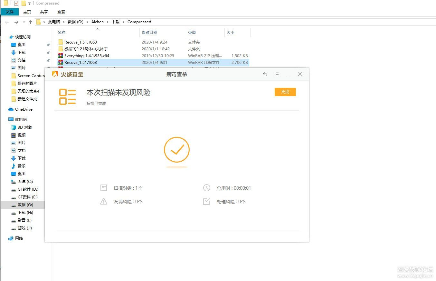Switch to the 主页 ribbon tab
Image resolution: width=436 pixels, height=281 pixels.
(x=27, y=12)
